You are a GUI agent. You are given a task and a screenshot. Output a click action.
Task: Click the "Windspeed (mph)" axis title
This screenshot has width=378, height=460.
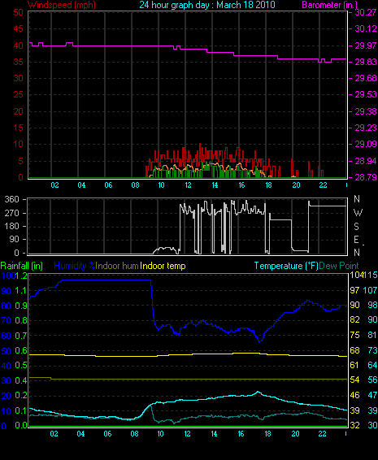click(62, 5)
